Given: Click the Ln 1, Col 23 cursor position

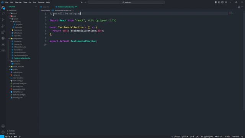Looking at the screenshot, I should (175, 136).
